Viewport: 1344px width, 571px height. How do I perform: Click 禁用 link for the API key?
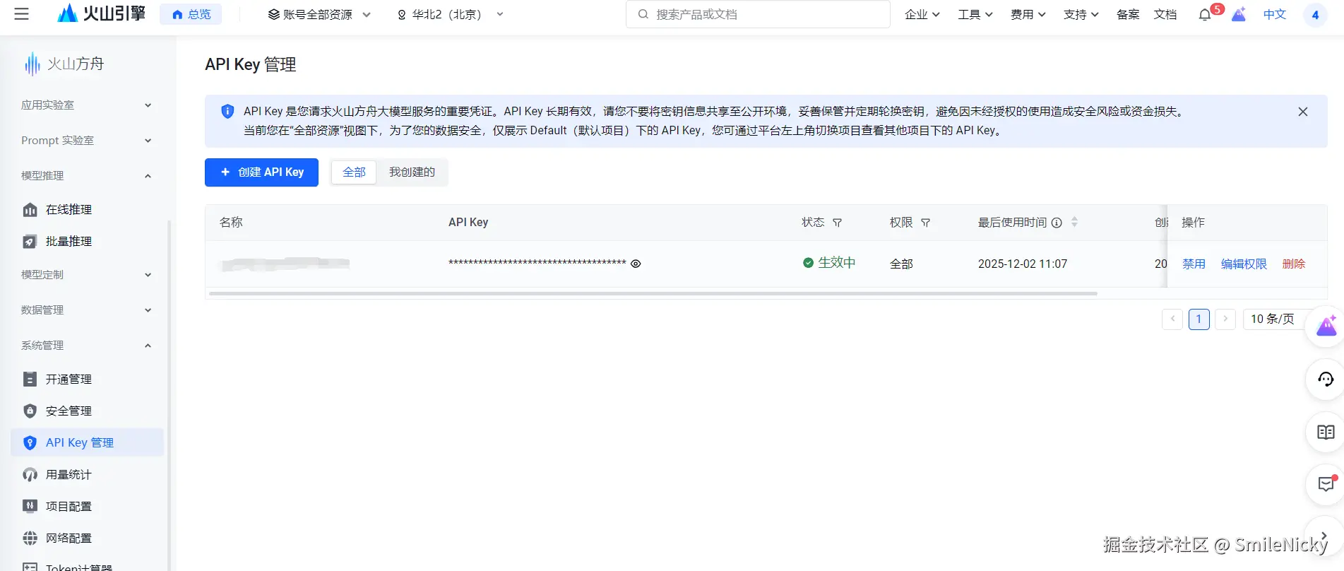point(1194,264)
